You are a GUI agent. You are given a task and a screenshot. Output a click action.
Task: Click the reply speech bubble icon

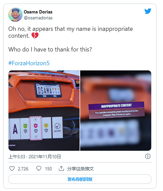(39, 169)
